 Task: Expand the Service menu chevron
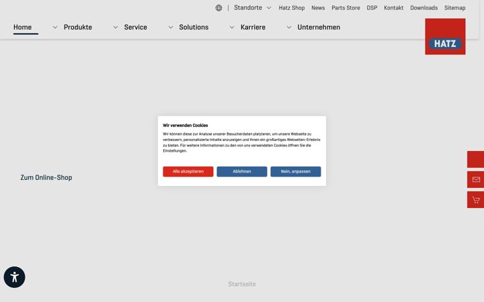(116, 27)
